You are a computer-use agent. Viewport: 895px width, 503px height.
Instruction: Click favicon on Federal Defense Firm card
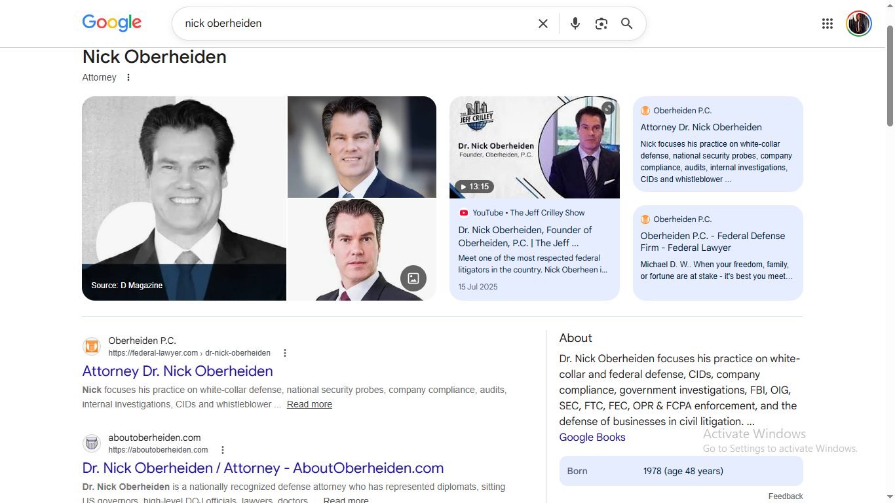(645, 219)
